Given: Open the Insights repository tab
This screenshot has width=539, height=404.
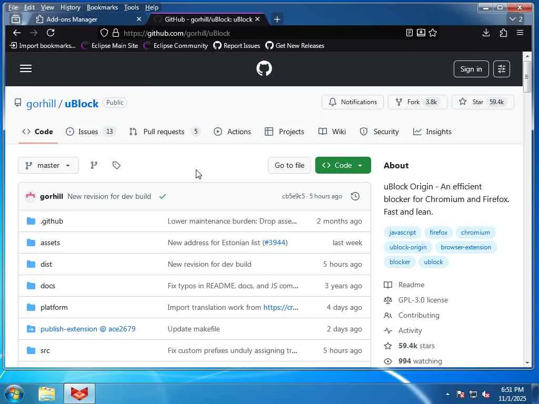Looking at the screenshot, I should (433, 132).
